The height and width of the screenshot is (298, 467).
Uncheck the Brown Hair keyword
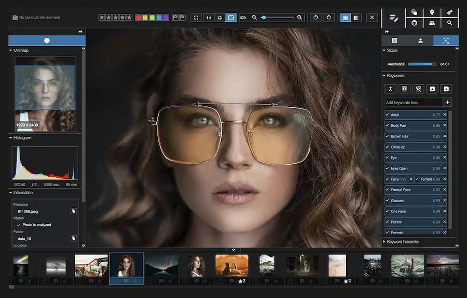(388, 136)
